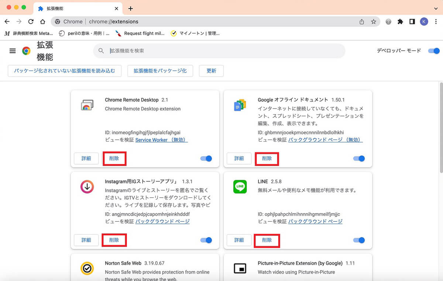Bookmark this page with the star icon
The height and width of the screenshot is (281, 443).
coord(374,22)
